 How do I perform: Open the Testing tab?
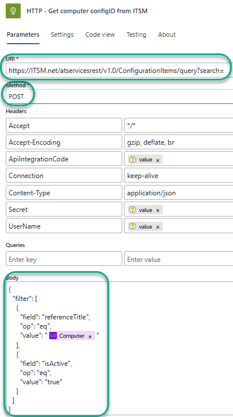[x=136, y=34]
